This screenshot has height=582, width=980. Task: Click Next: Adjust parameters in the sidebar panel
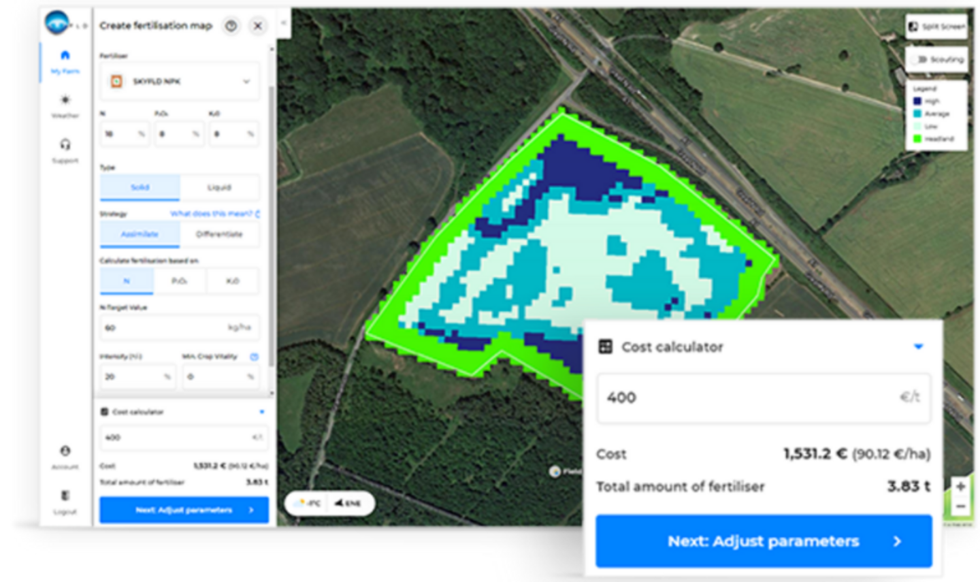184,510
